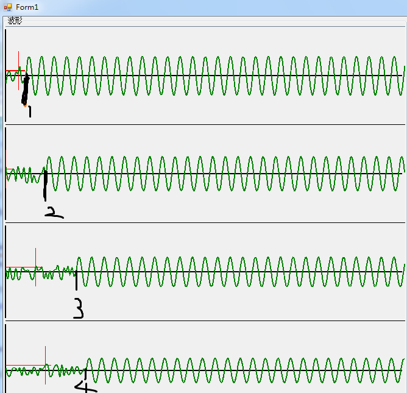Click the divider between third and fourth waveforms
Screen dimensions: 407x393
click(205, 320)
